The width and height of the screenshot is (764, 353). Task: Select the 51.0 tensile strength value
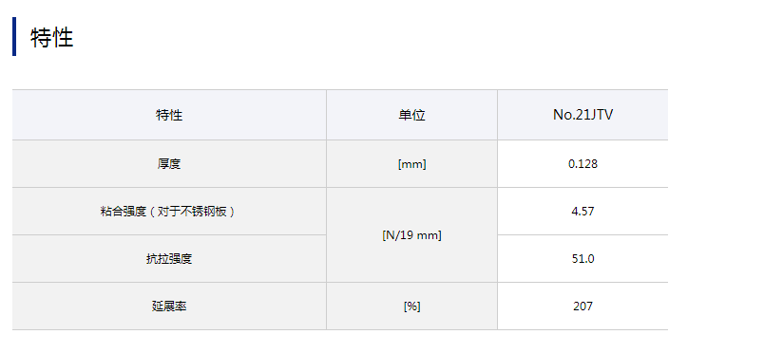click(583, 258)
